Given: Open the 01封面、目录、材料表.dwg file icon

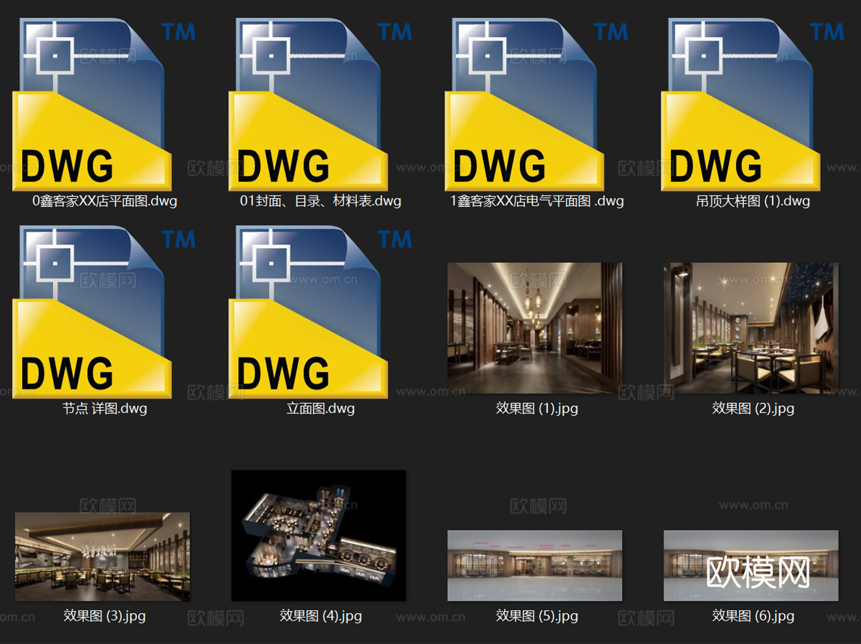Looking at the screenshot, I should (x=308, y=104).
